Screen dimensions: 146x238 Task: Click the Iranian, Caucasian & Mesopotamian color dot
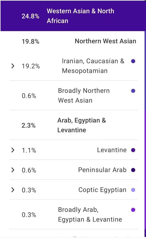133,61
